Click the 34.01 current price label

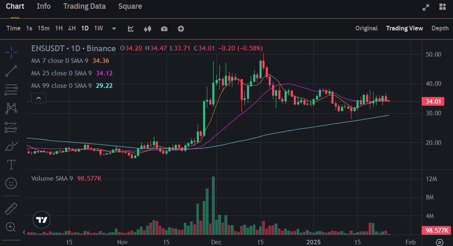(x=433, y=101)
